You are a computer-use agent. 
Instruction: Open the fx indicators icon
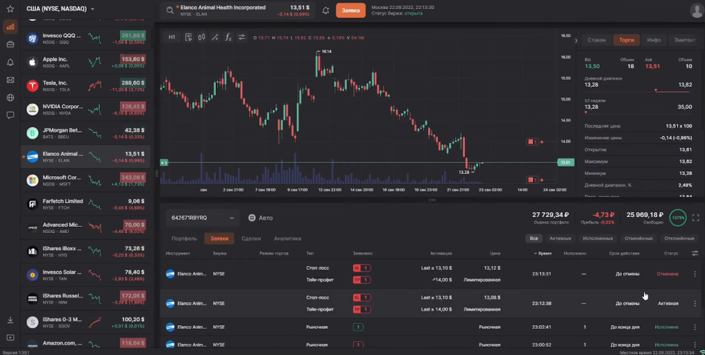point(228,37)
